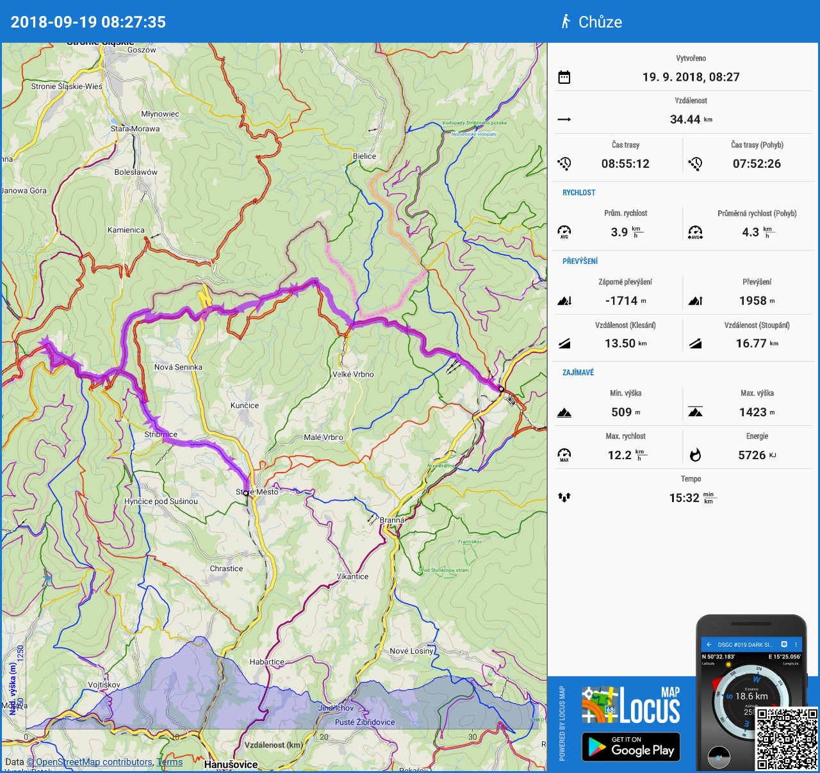This screenshot has height=773, width=820.
Task: Click the average speed gauge beside 3.9
Action: [564, 232]
